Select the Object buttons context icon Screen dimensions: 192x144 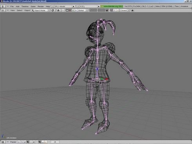coord(28,142)
